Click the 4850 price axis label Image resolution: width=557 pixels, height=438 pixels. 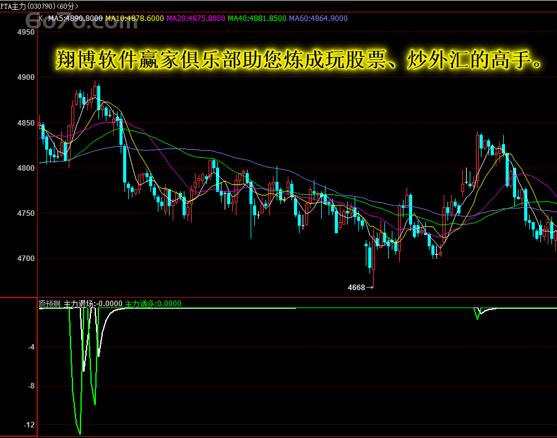point(26,123)
